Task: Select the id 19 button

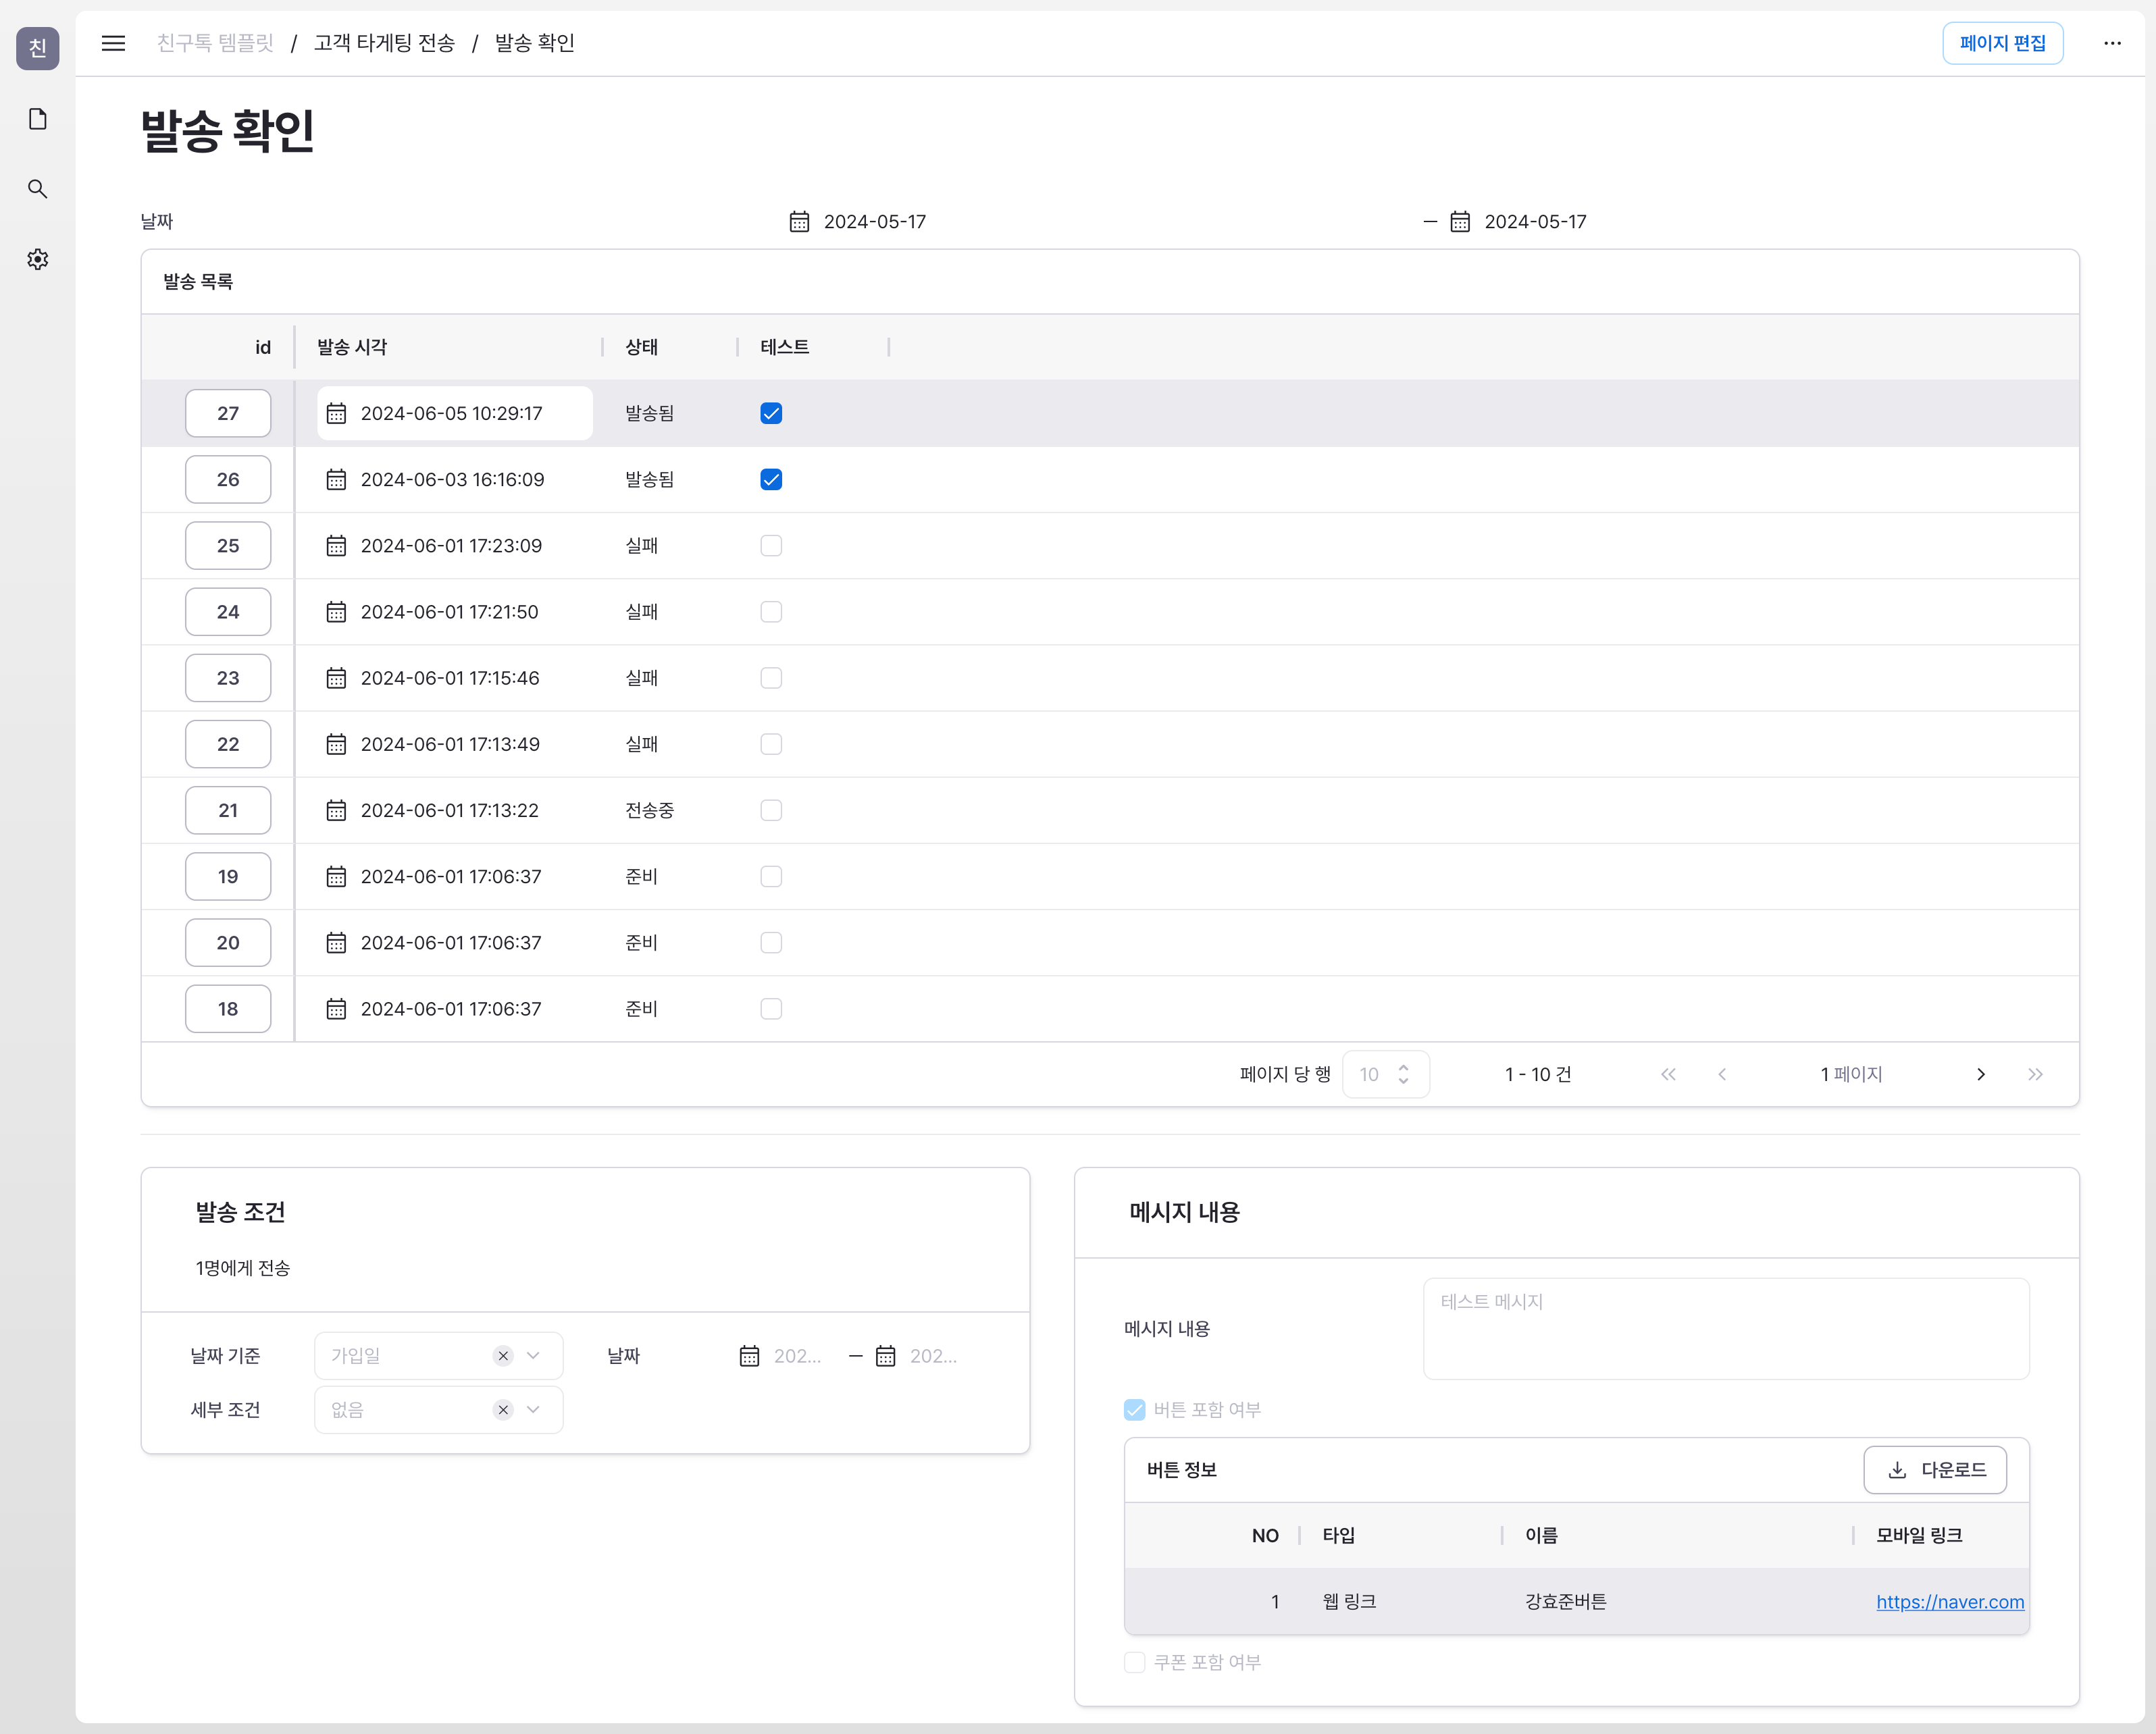Action: pos(228,876)
